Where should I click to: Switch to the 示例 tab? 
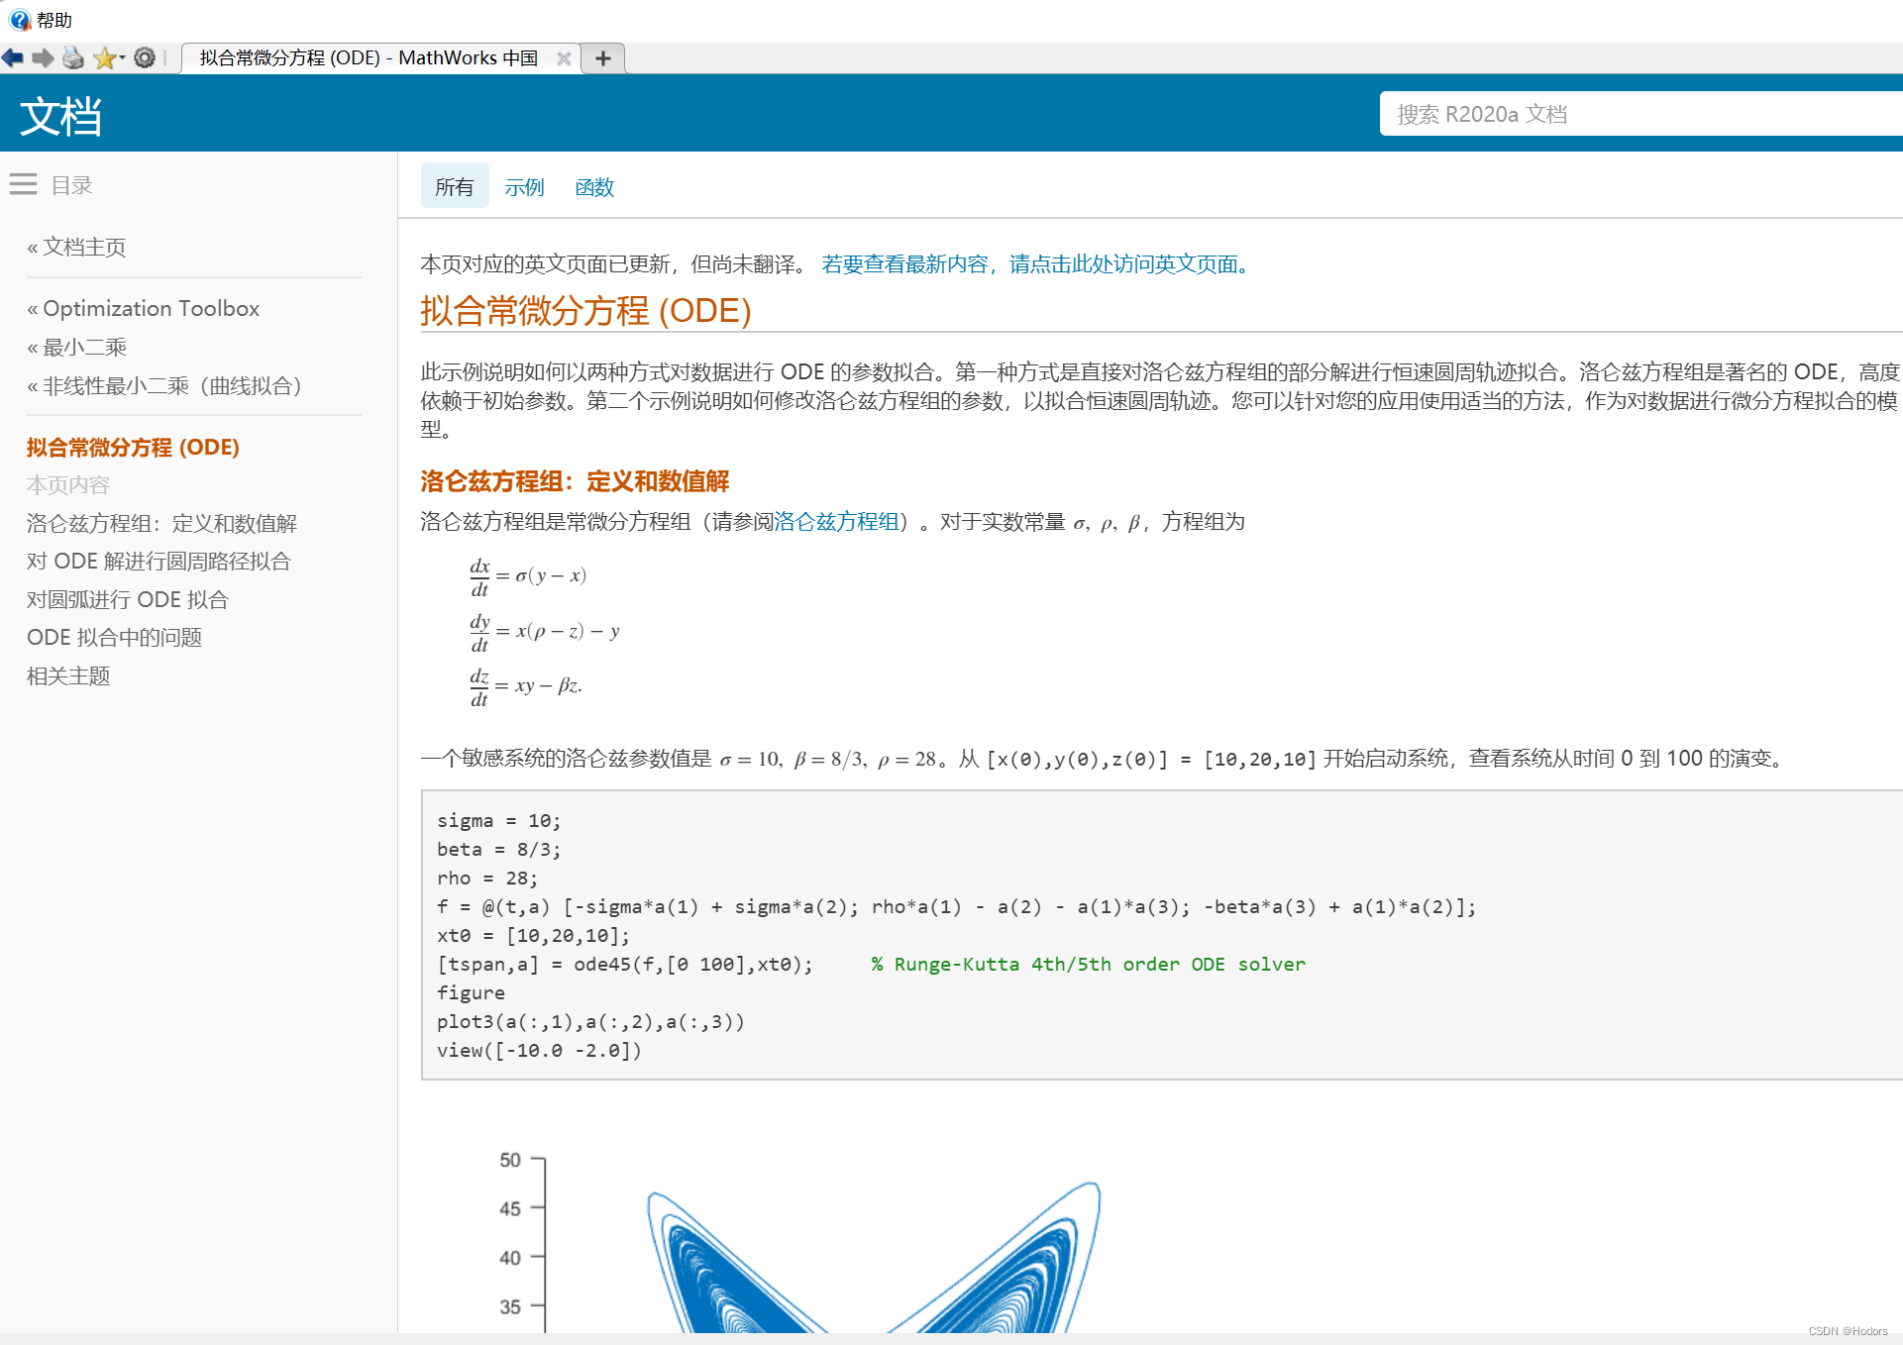point(524,187)
